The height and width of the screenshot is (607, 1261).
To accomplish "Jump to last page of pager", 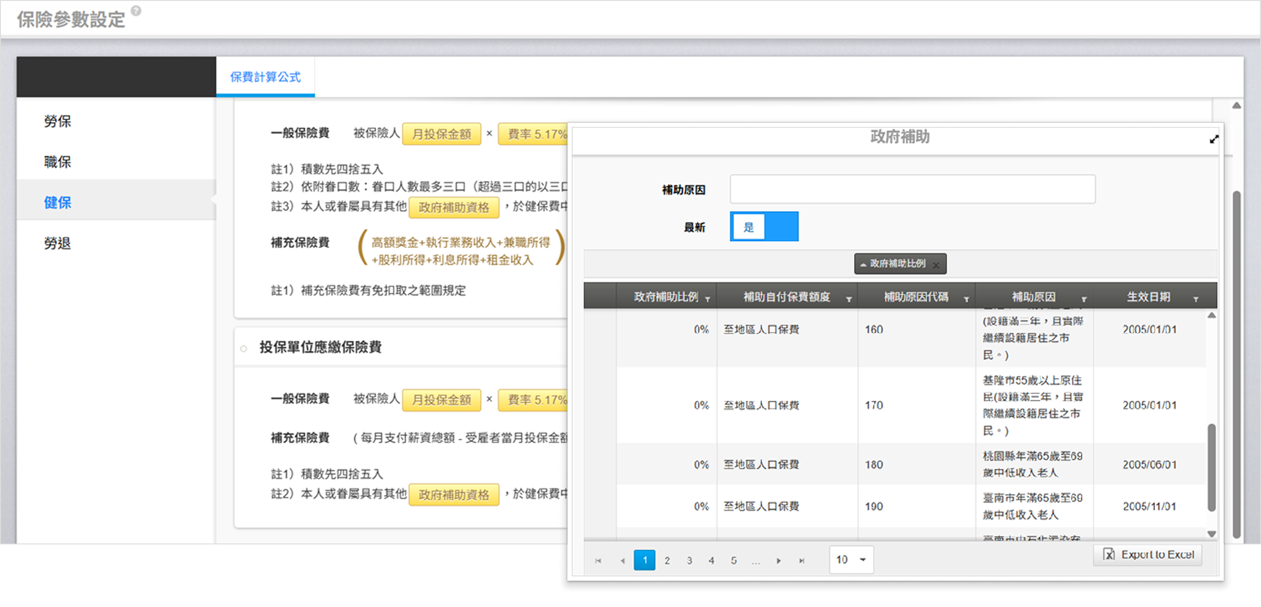I will pos(802,561).
